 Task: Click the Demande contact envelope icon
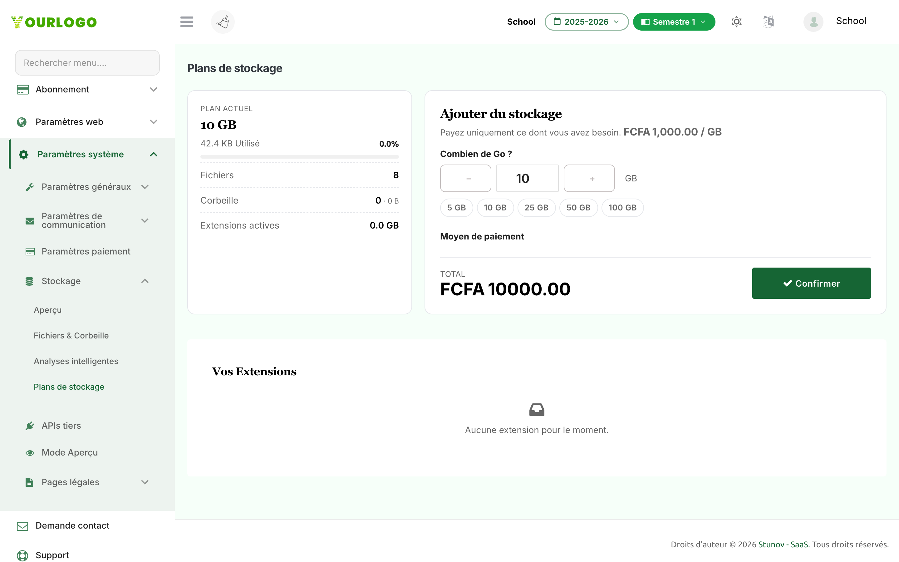coord(23,526)
